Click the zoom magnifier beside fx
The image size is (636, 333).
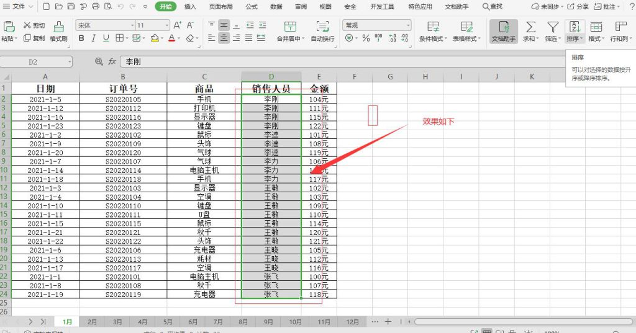[x=99, y=61]
